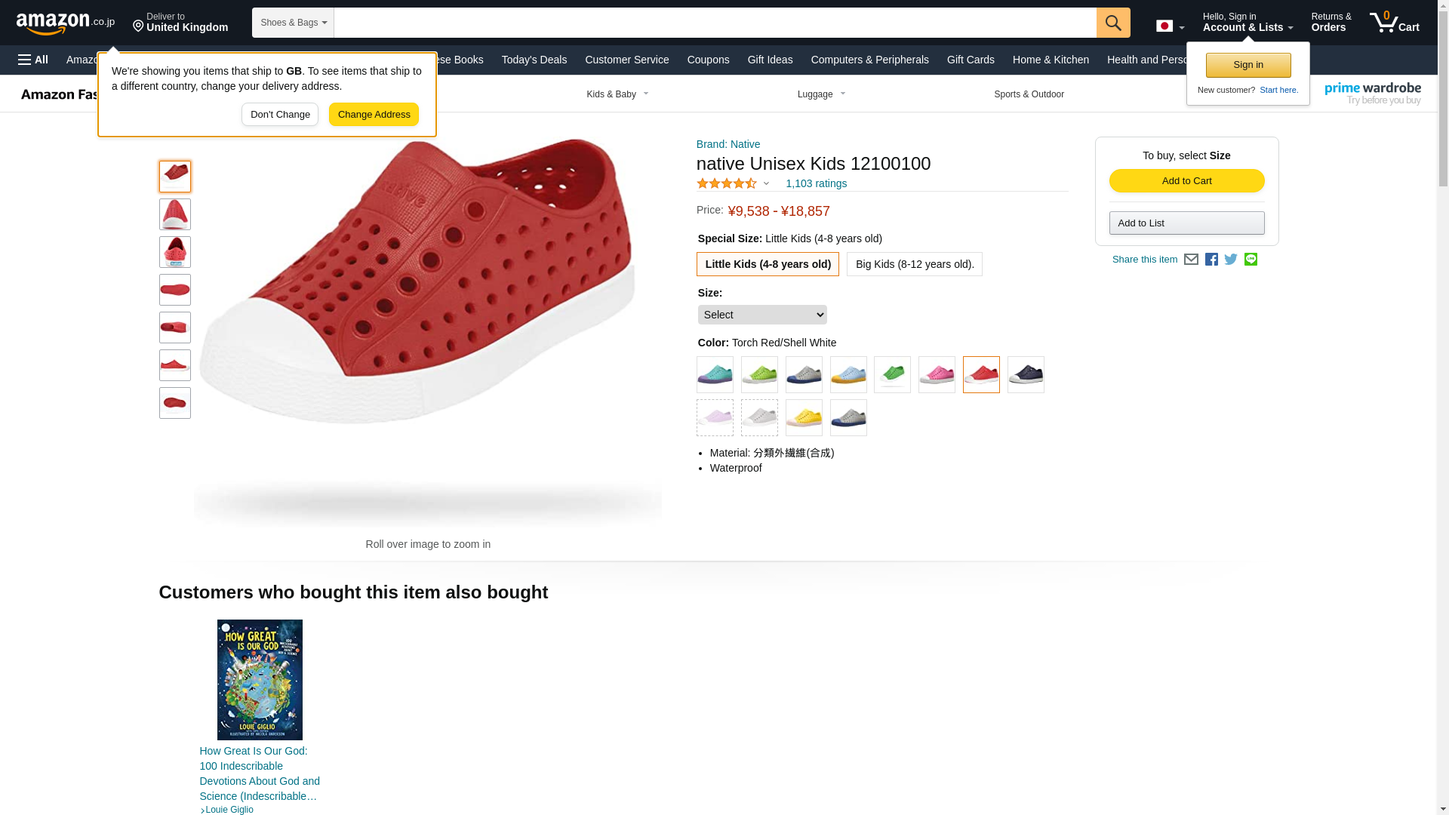
Task: Click Add to Cart button
Action: [1186, 181]
